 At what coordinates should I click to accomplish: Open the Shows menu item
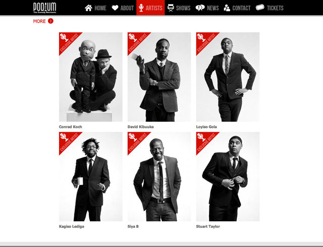(x=179, y=8)
